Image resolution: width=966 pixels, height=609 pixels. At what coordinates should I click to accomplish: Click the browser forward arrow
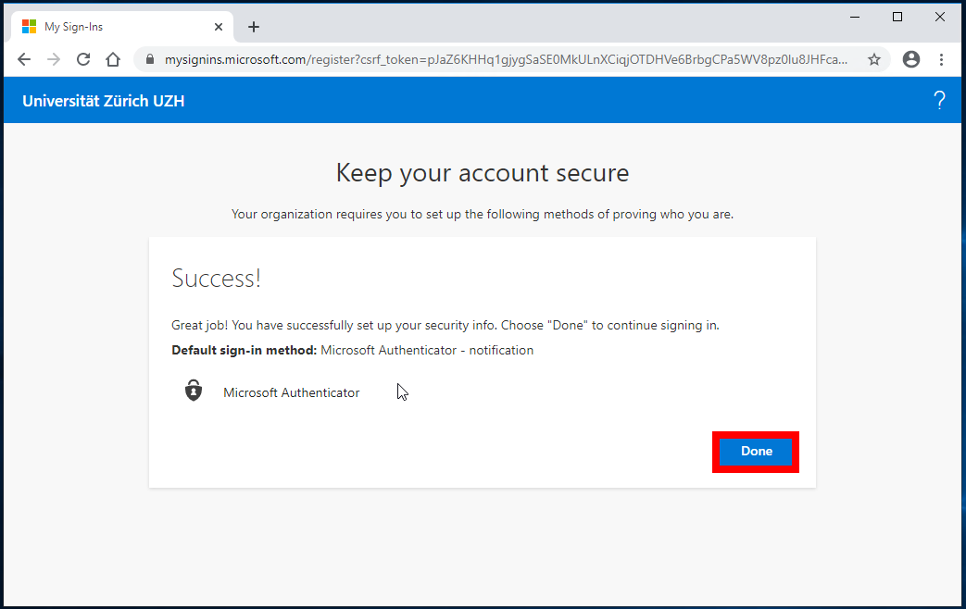click(x=54, y=59)
